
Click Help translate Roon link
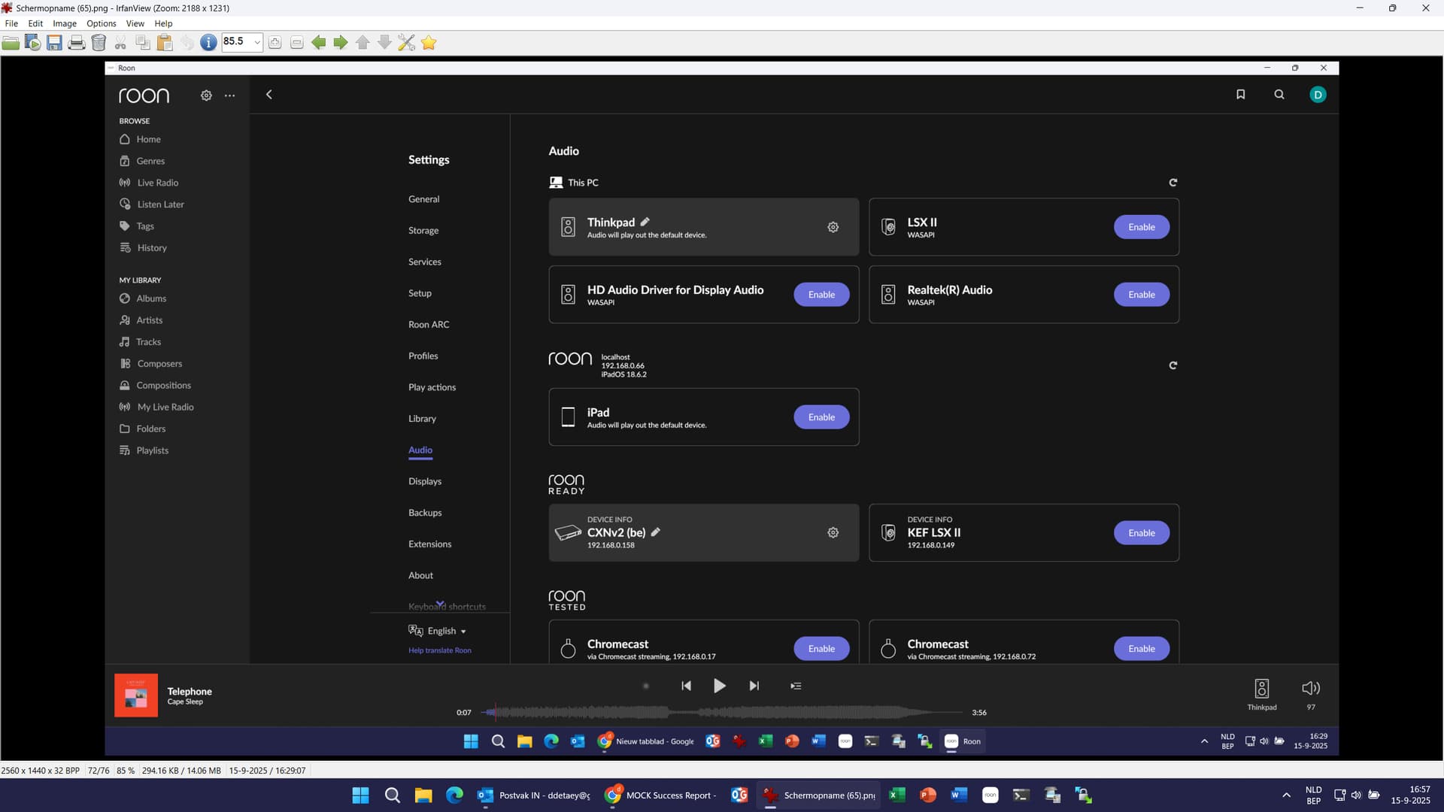click(x=440, y=651)
